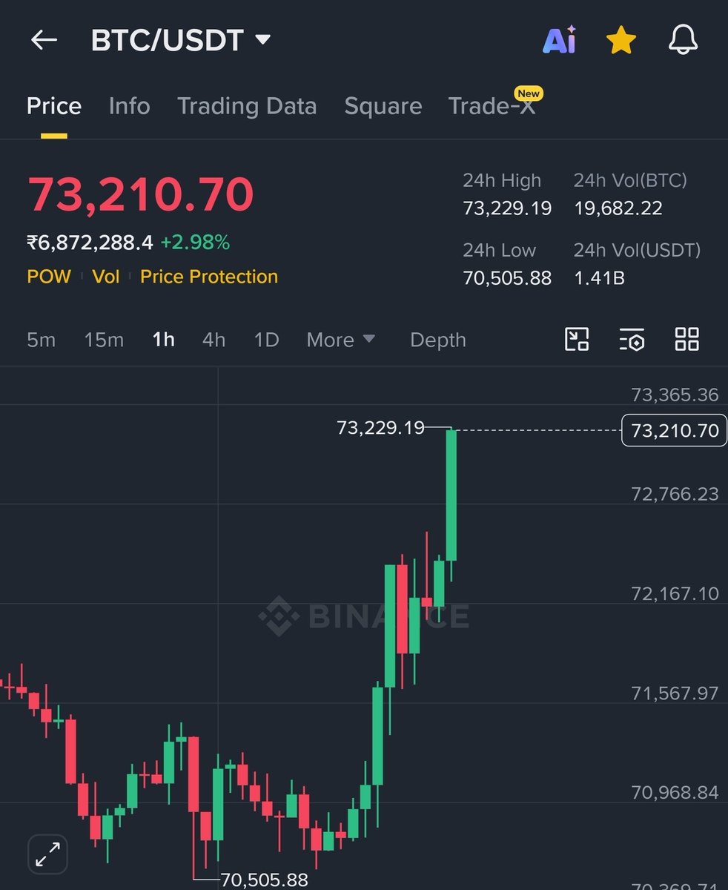Screen dimensions: 728x890
Task: Open the Square tab
Action: click(383, 106)
